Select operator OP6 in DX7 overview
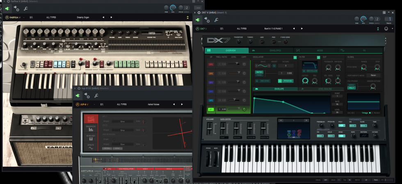The width and height of the screenshot is (402, 184). tap(211, 65)
